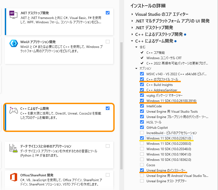The height and width of the screenshot is (190, 218).
Task: Toggle Unreal Engine 用 Visual Studio Tools checkbox
Action: click(x=142, y=111)
